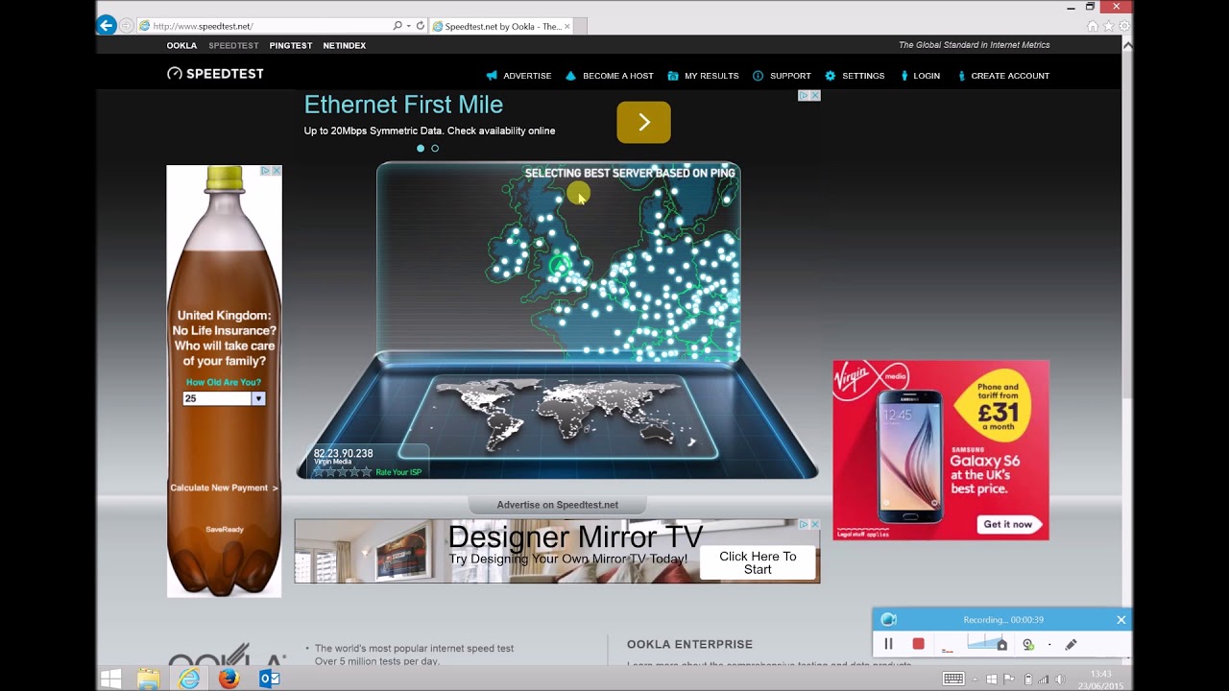Open Speedtest Settings
The image size is (1229, 691).
point(855,76)
